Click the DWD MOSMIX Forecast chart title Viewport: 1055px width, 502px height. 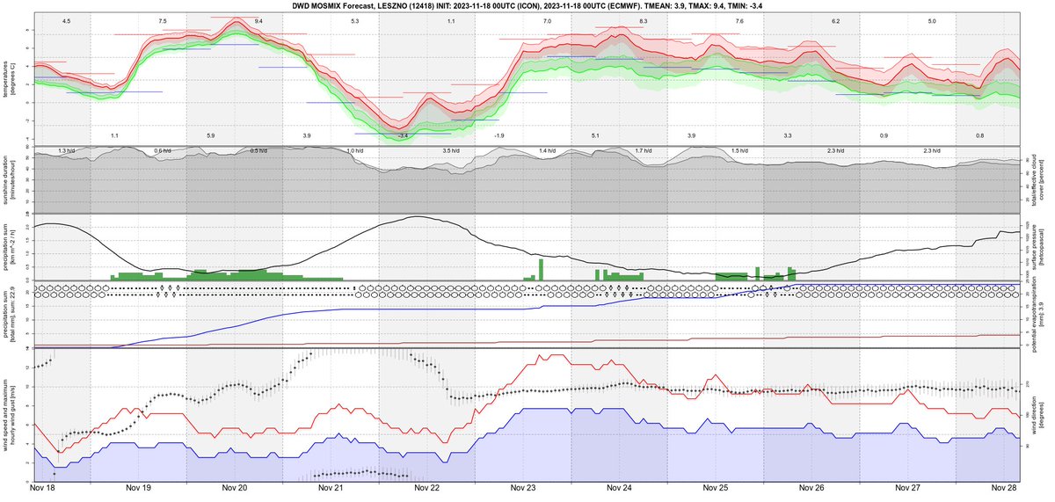click(x=527, y=5)
